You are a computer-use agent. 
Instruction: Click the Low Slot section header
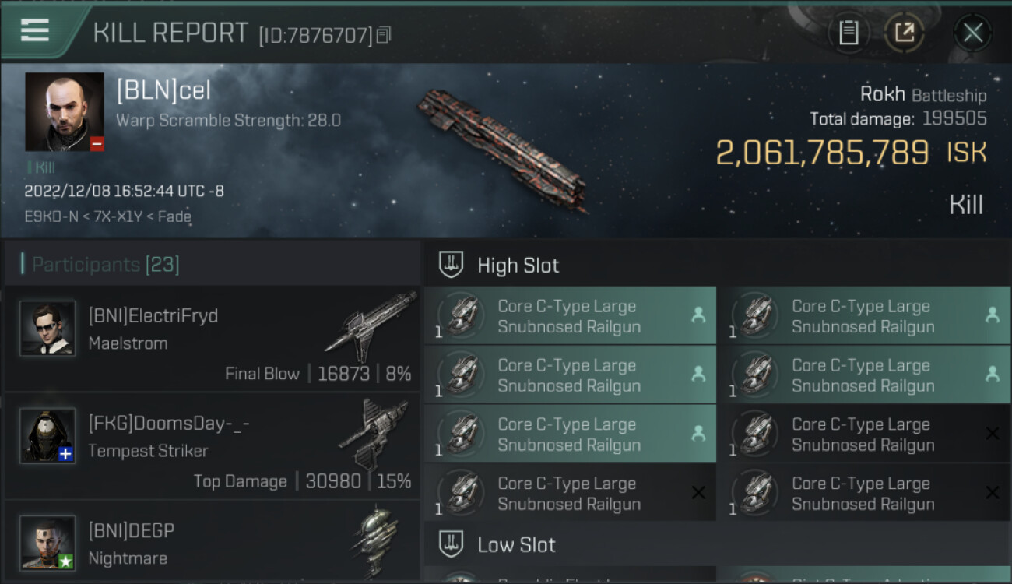point(516,544)
